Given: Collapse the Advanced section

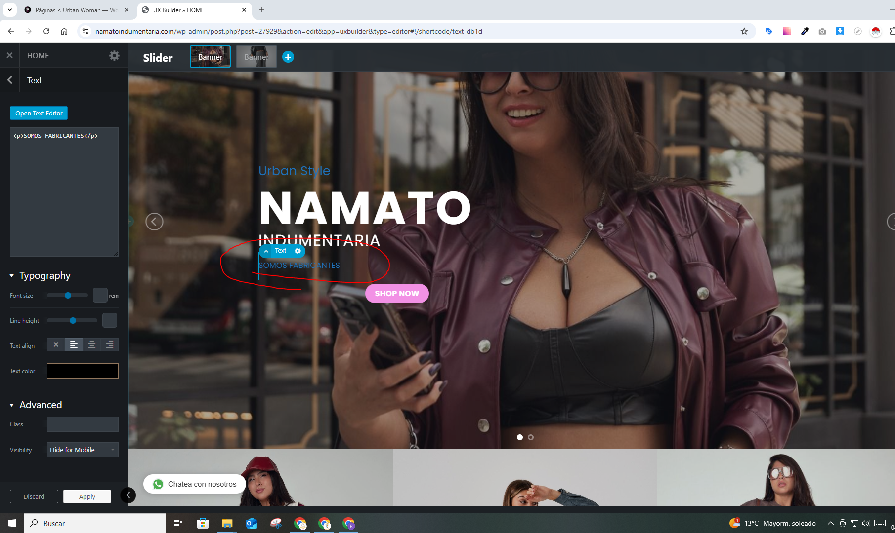Looking at the screenshot, I should point(36,405).
